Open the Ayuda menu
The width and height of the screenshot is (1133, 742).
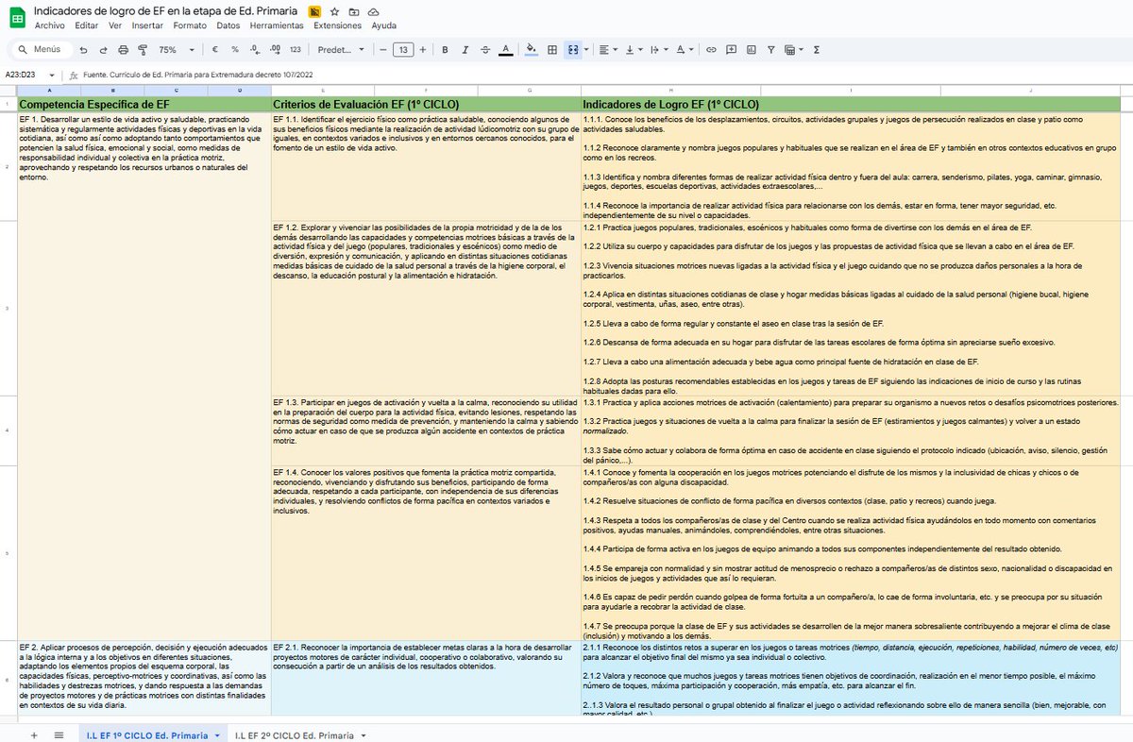pyautogui.click(x=384, y=25)
